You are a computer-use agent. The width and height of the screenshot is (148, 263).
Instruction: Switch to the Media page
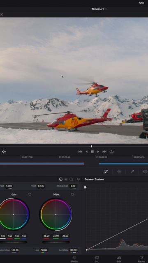(74, 259)
